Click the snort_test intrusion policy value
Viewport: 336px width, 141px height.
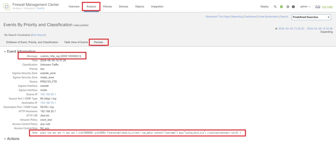tap(46, 120)
